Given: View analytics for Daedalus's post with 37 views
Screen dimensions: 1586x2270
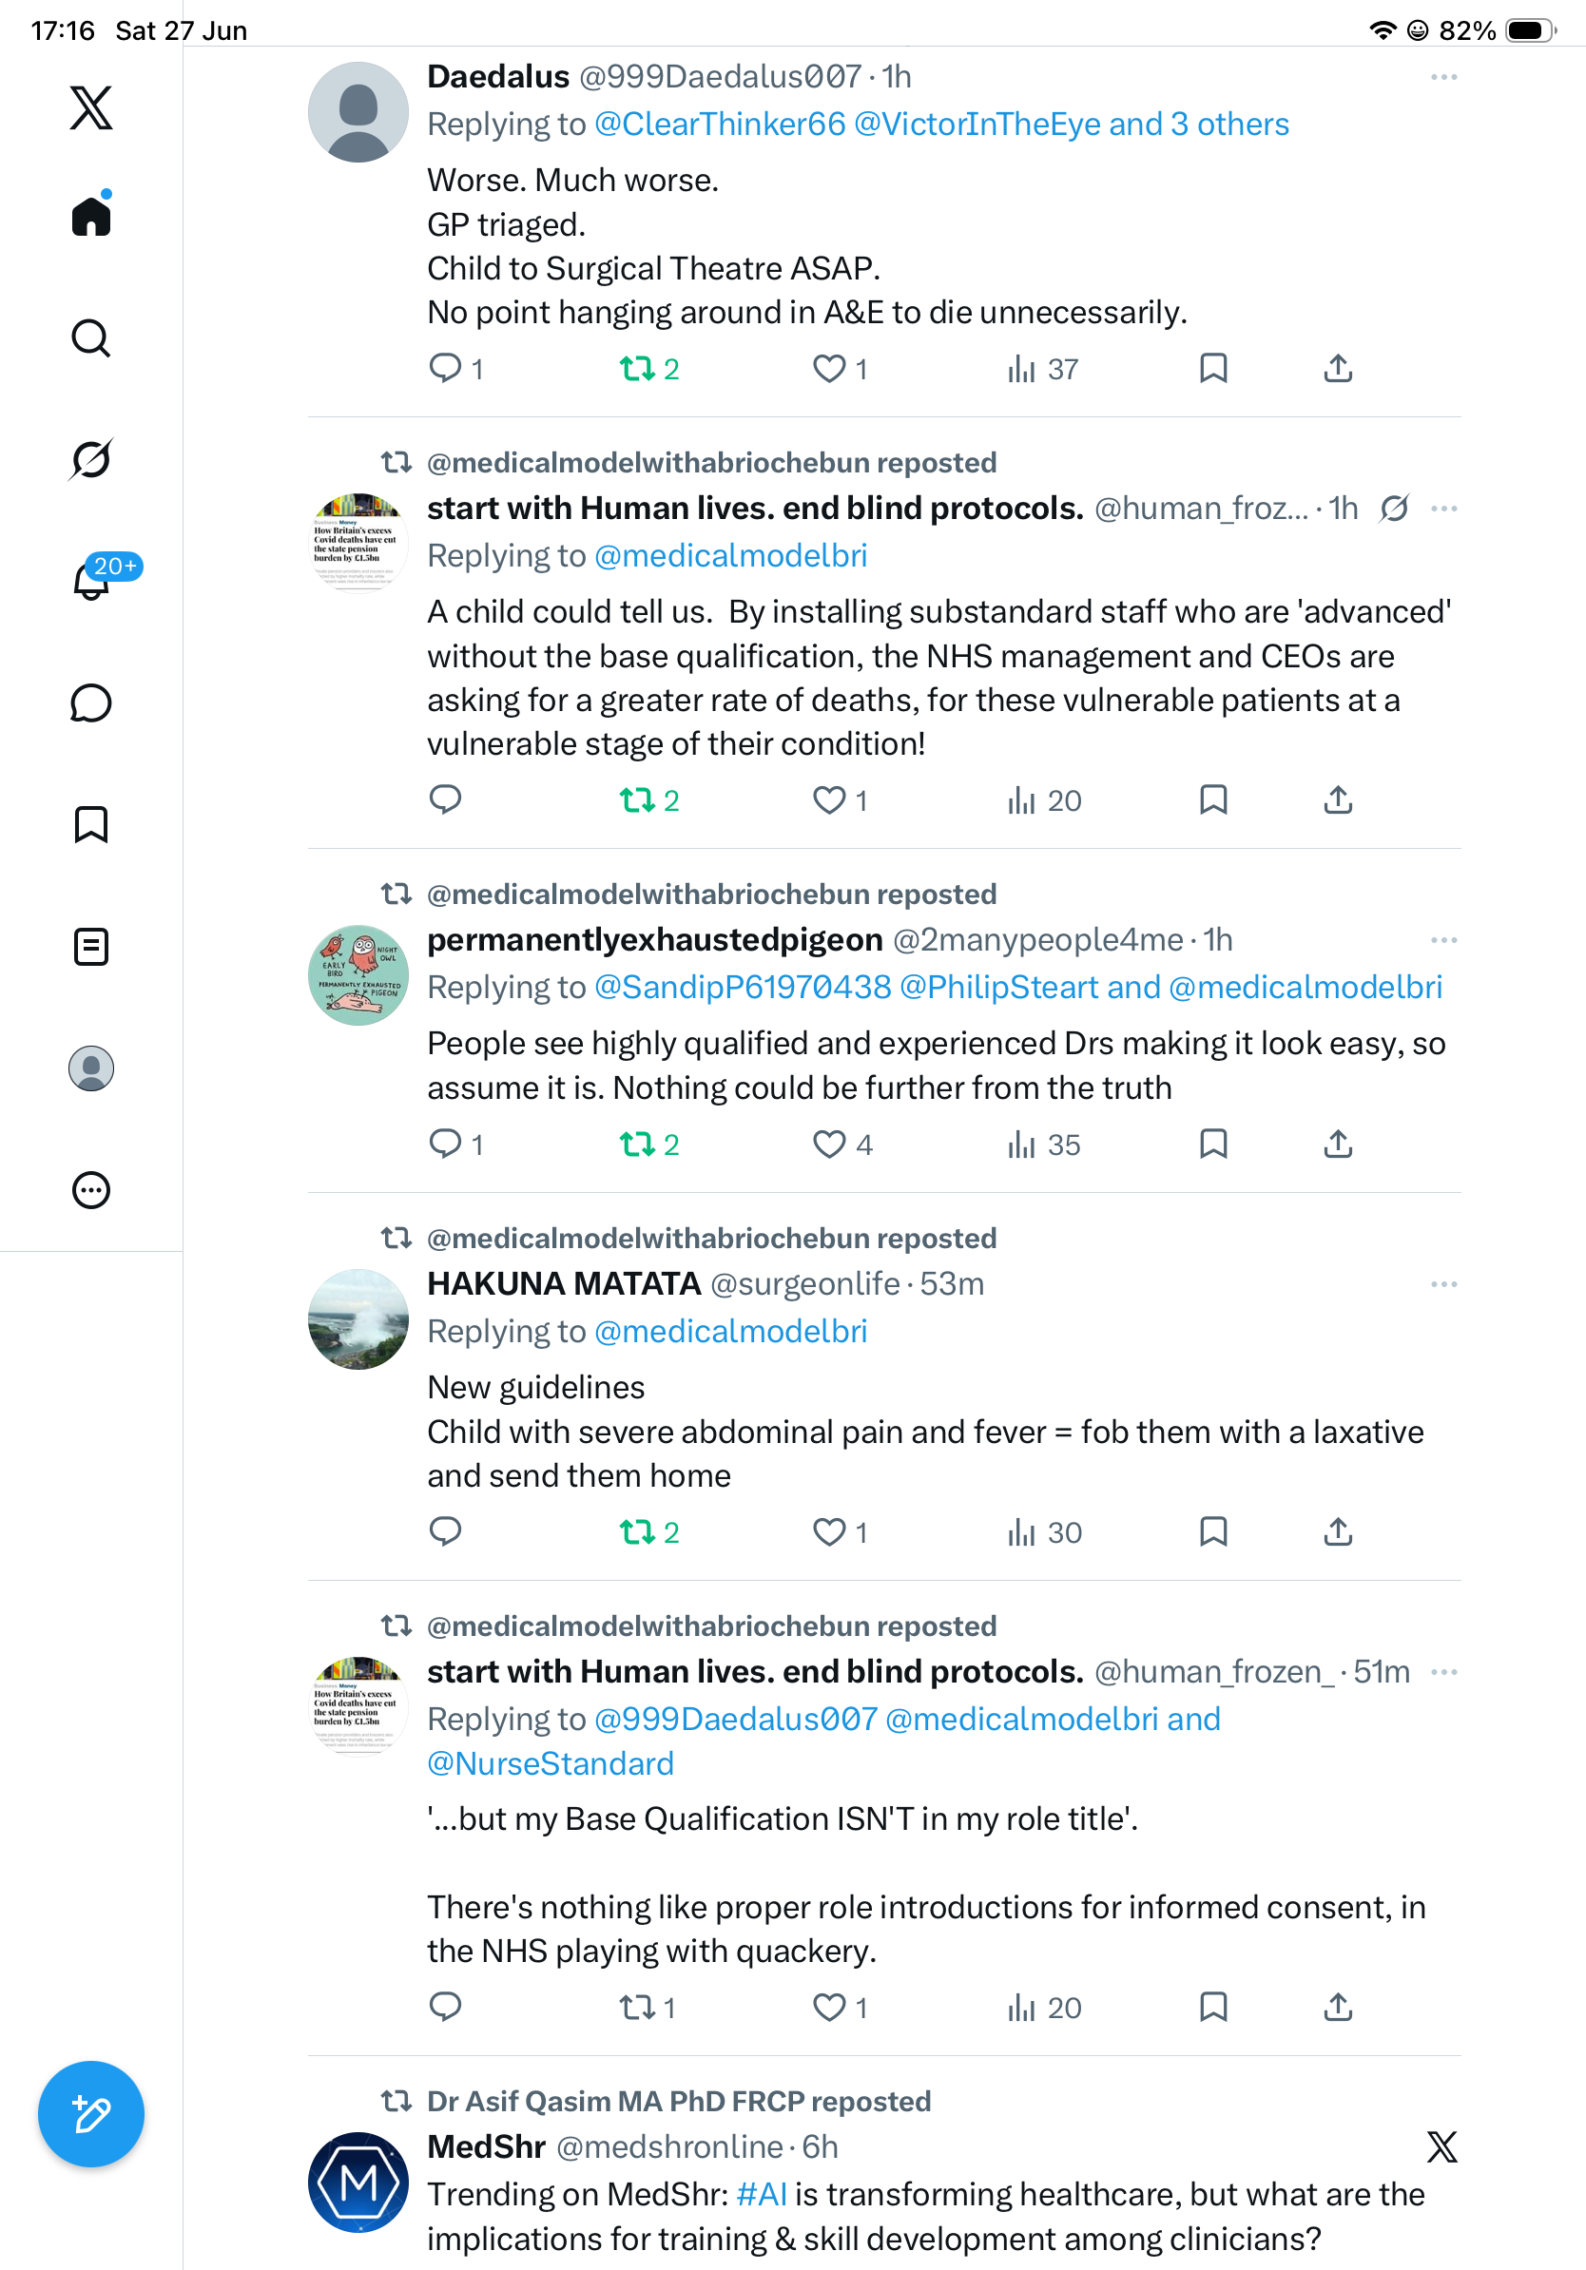Looking at the screenshot, I should (1042, 369).
